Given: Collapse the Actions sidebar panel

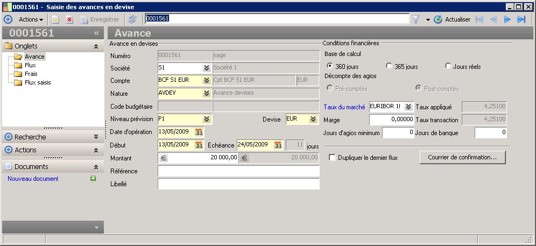Looking at the screenshot, I should click(x=96, y=150).
